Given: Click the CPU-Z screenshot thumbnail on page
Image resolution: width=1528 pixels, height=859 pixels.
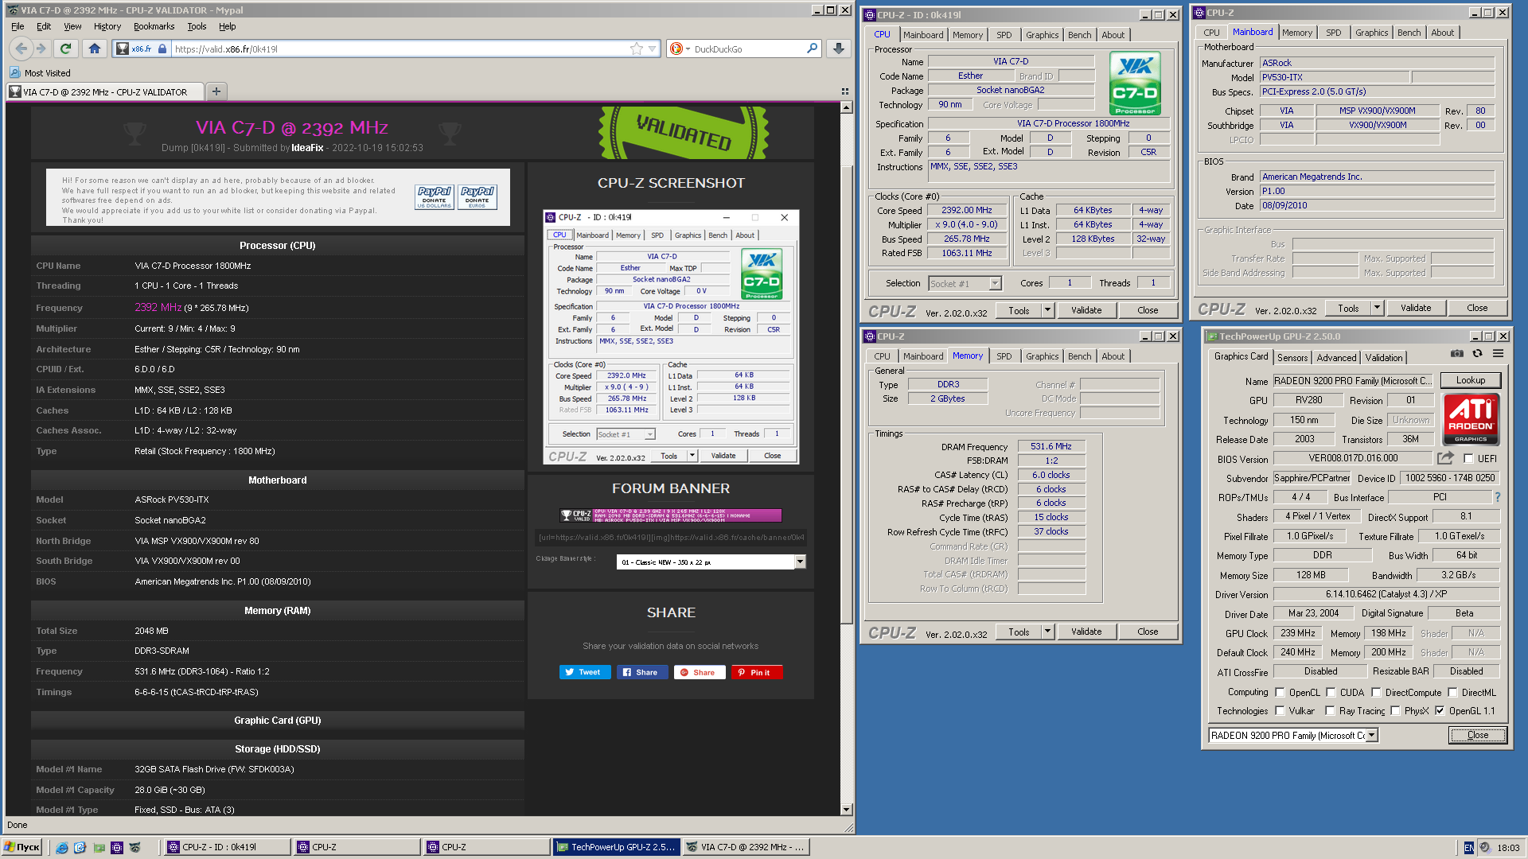Looking at the screenshot, I should (671, 337).
